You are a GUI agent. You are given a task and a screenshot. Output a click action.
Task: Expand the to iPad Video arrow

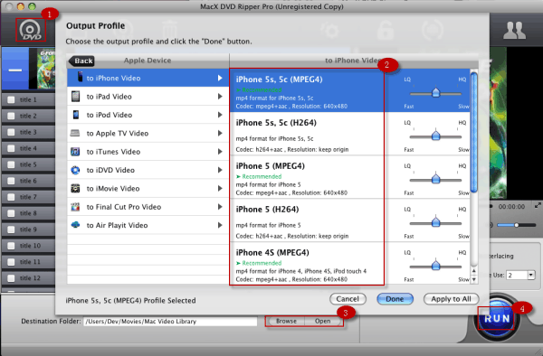point(220,97)
